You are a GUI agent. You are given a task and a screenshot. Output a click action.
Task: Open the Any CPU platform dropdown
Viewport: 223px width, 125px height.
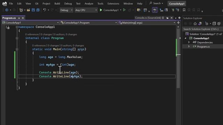point(86,10)
